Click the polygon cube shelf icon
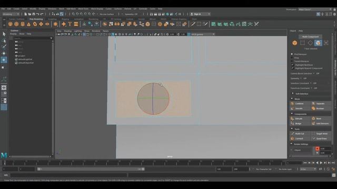 (16, 24)
